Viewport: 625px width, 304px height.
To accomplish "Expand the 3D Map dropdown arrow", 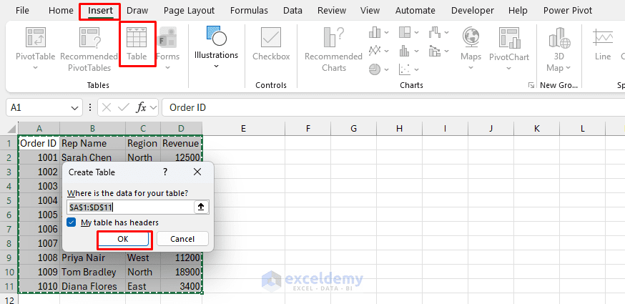I will click(568, 68).
